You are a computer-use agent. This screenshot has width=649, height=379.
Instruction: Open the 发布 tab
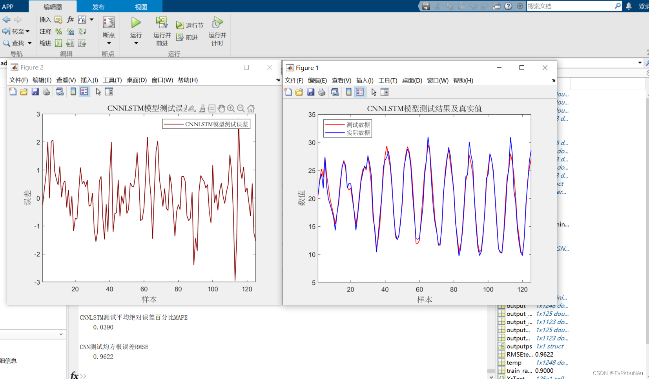click(98, 7)
